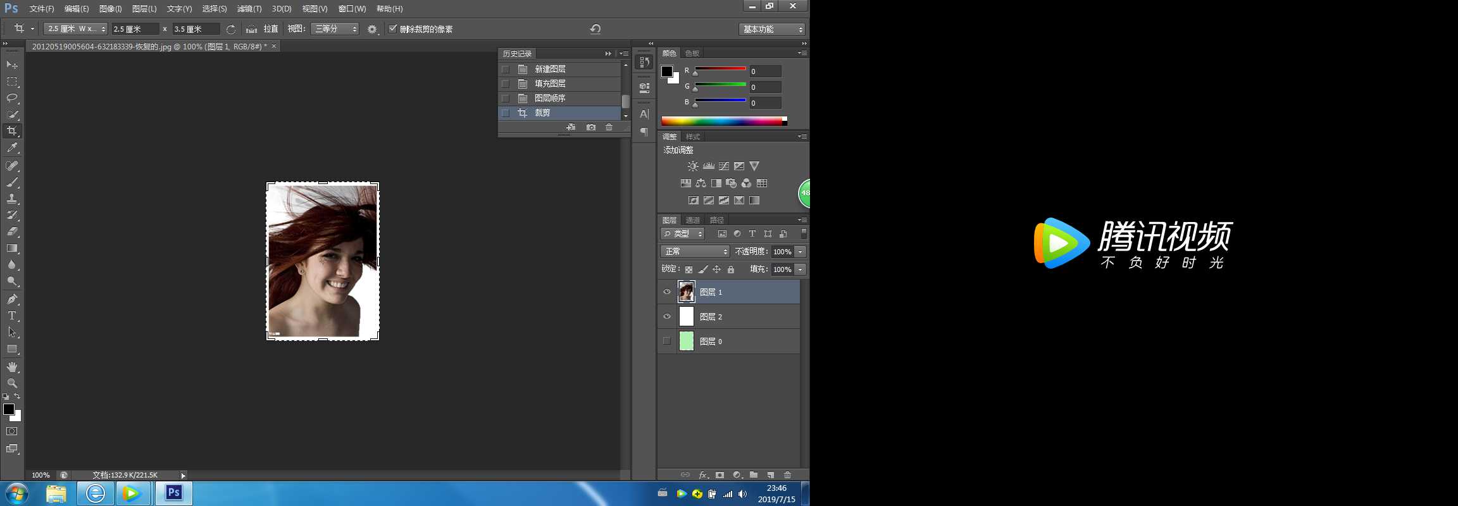Select the Gradient tool
This screenshot has height=506, width=1458.
pyautogui.click(x=12, y=248)
